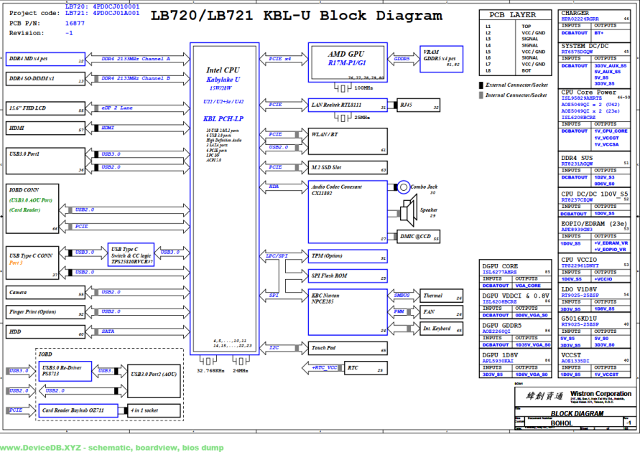Click the DDR4 SUS table heading
Image resolution: width=640 pixels, height=452 pixels.
[577, 158]
